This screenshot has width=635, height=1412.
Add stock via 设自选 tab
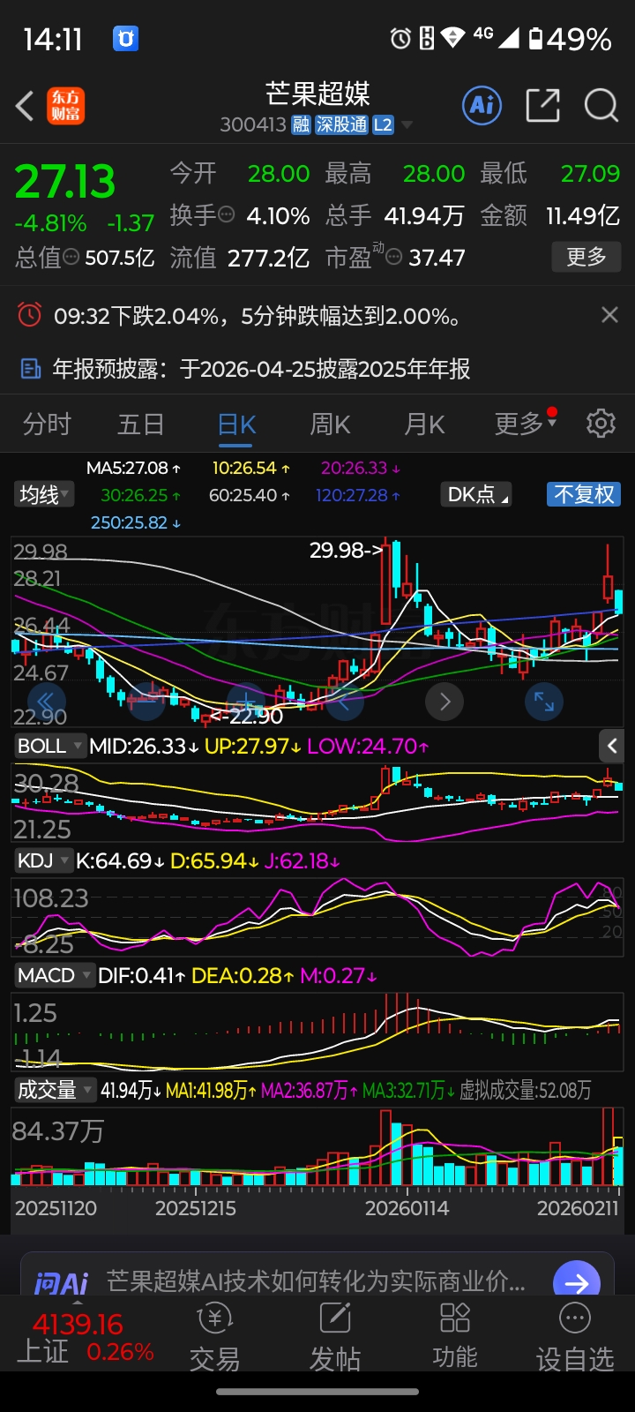click(575, 1338)
